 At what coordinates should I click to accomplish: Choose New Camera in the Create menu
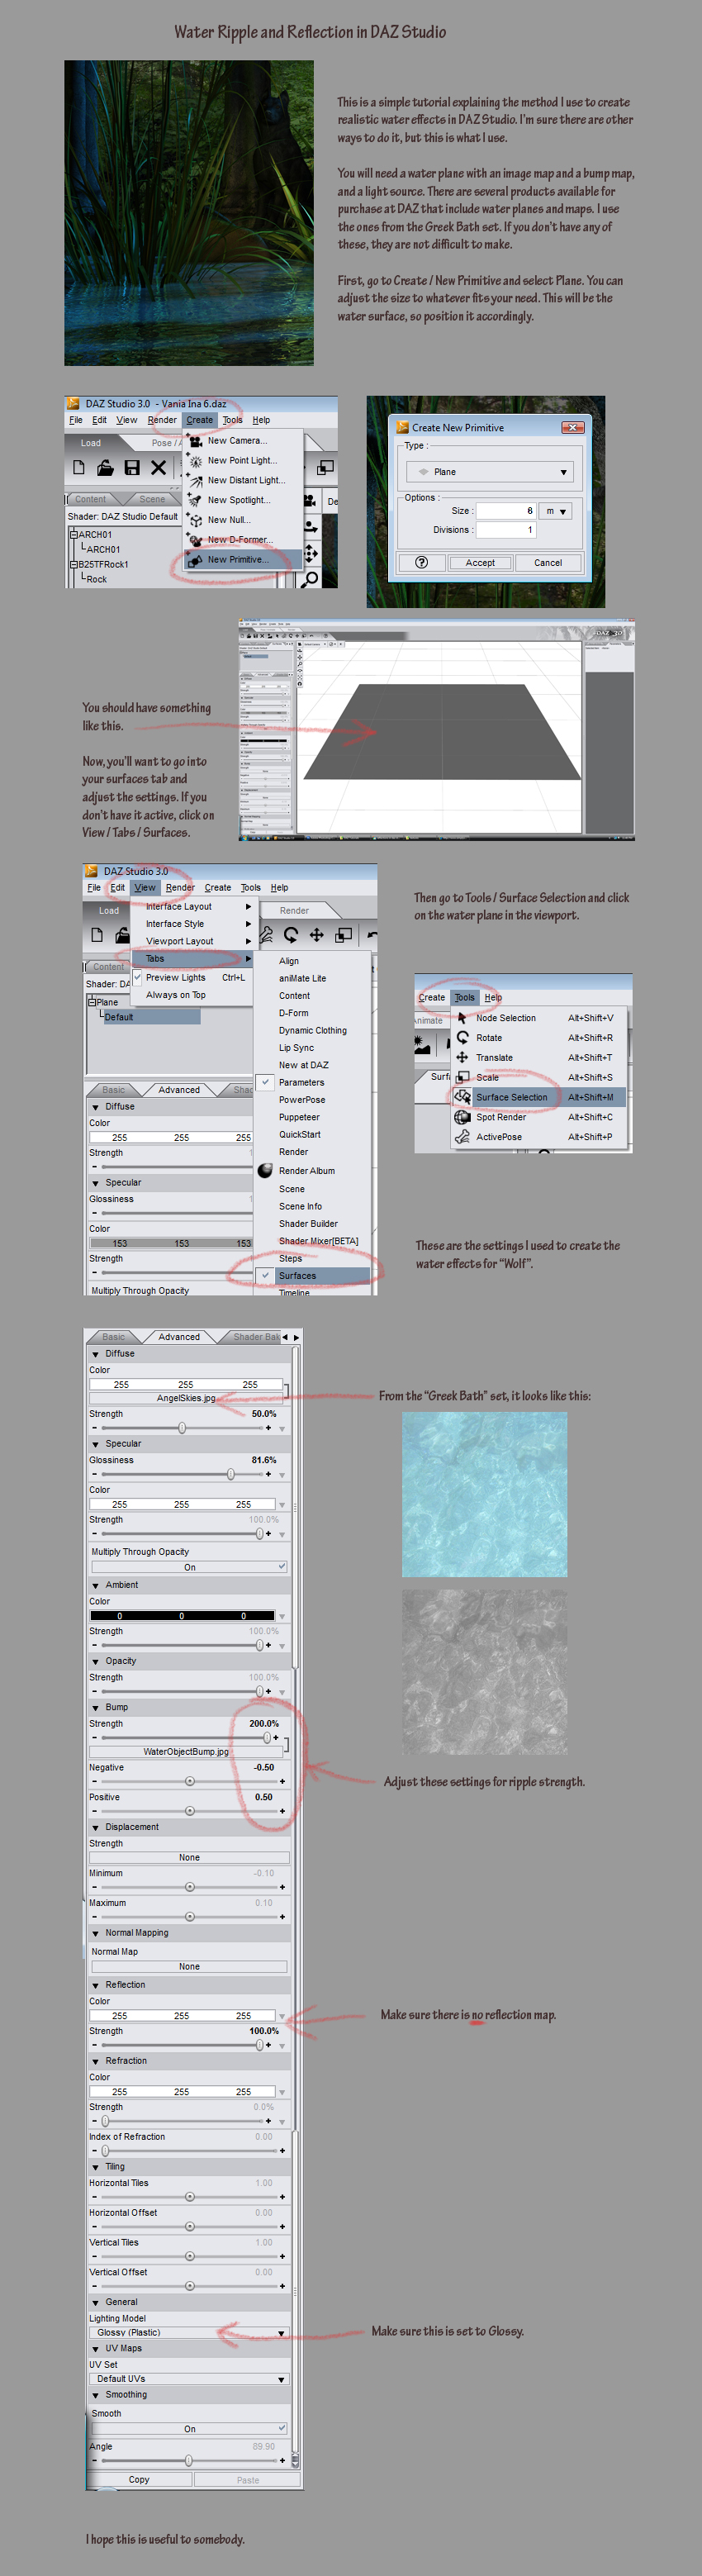point(236,440)
